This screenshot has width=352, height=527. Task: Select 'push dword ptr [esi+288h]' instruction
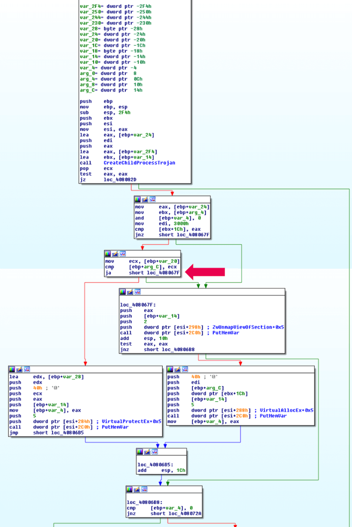pyautogui.click(x=209, y=410)
